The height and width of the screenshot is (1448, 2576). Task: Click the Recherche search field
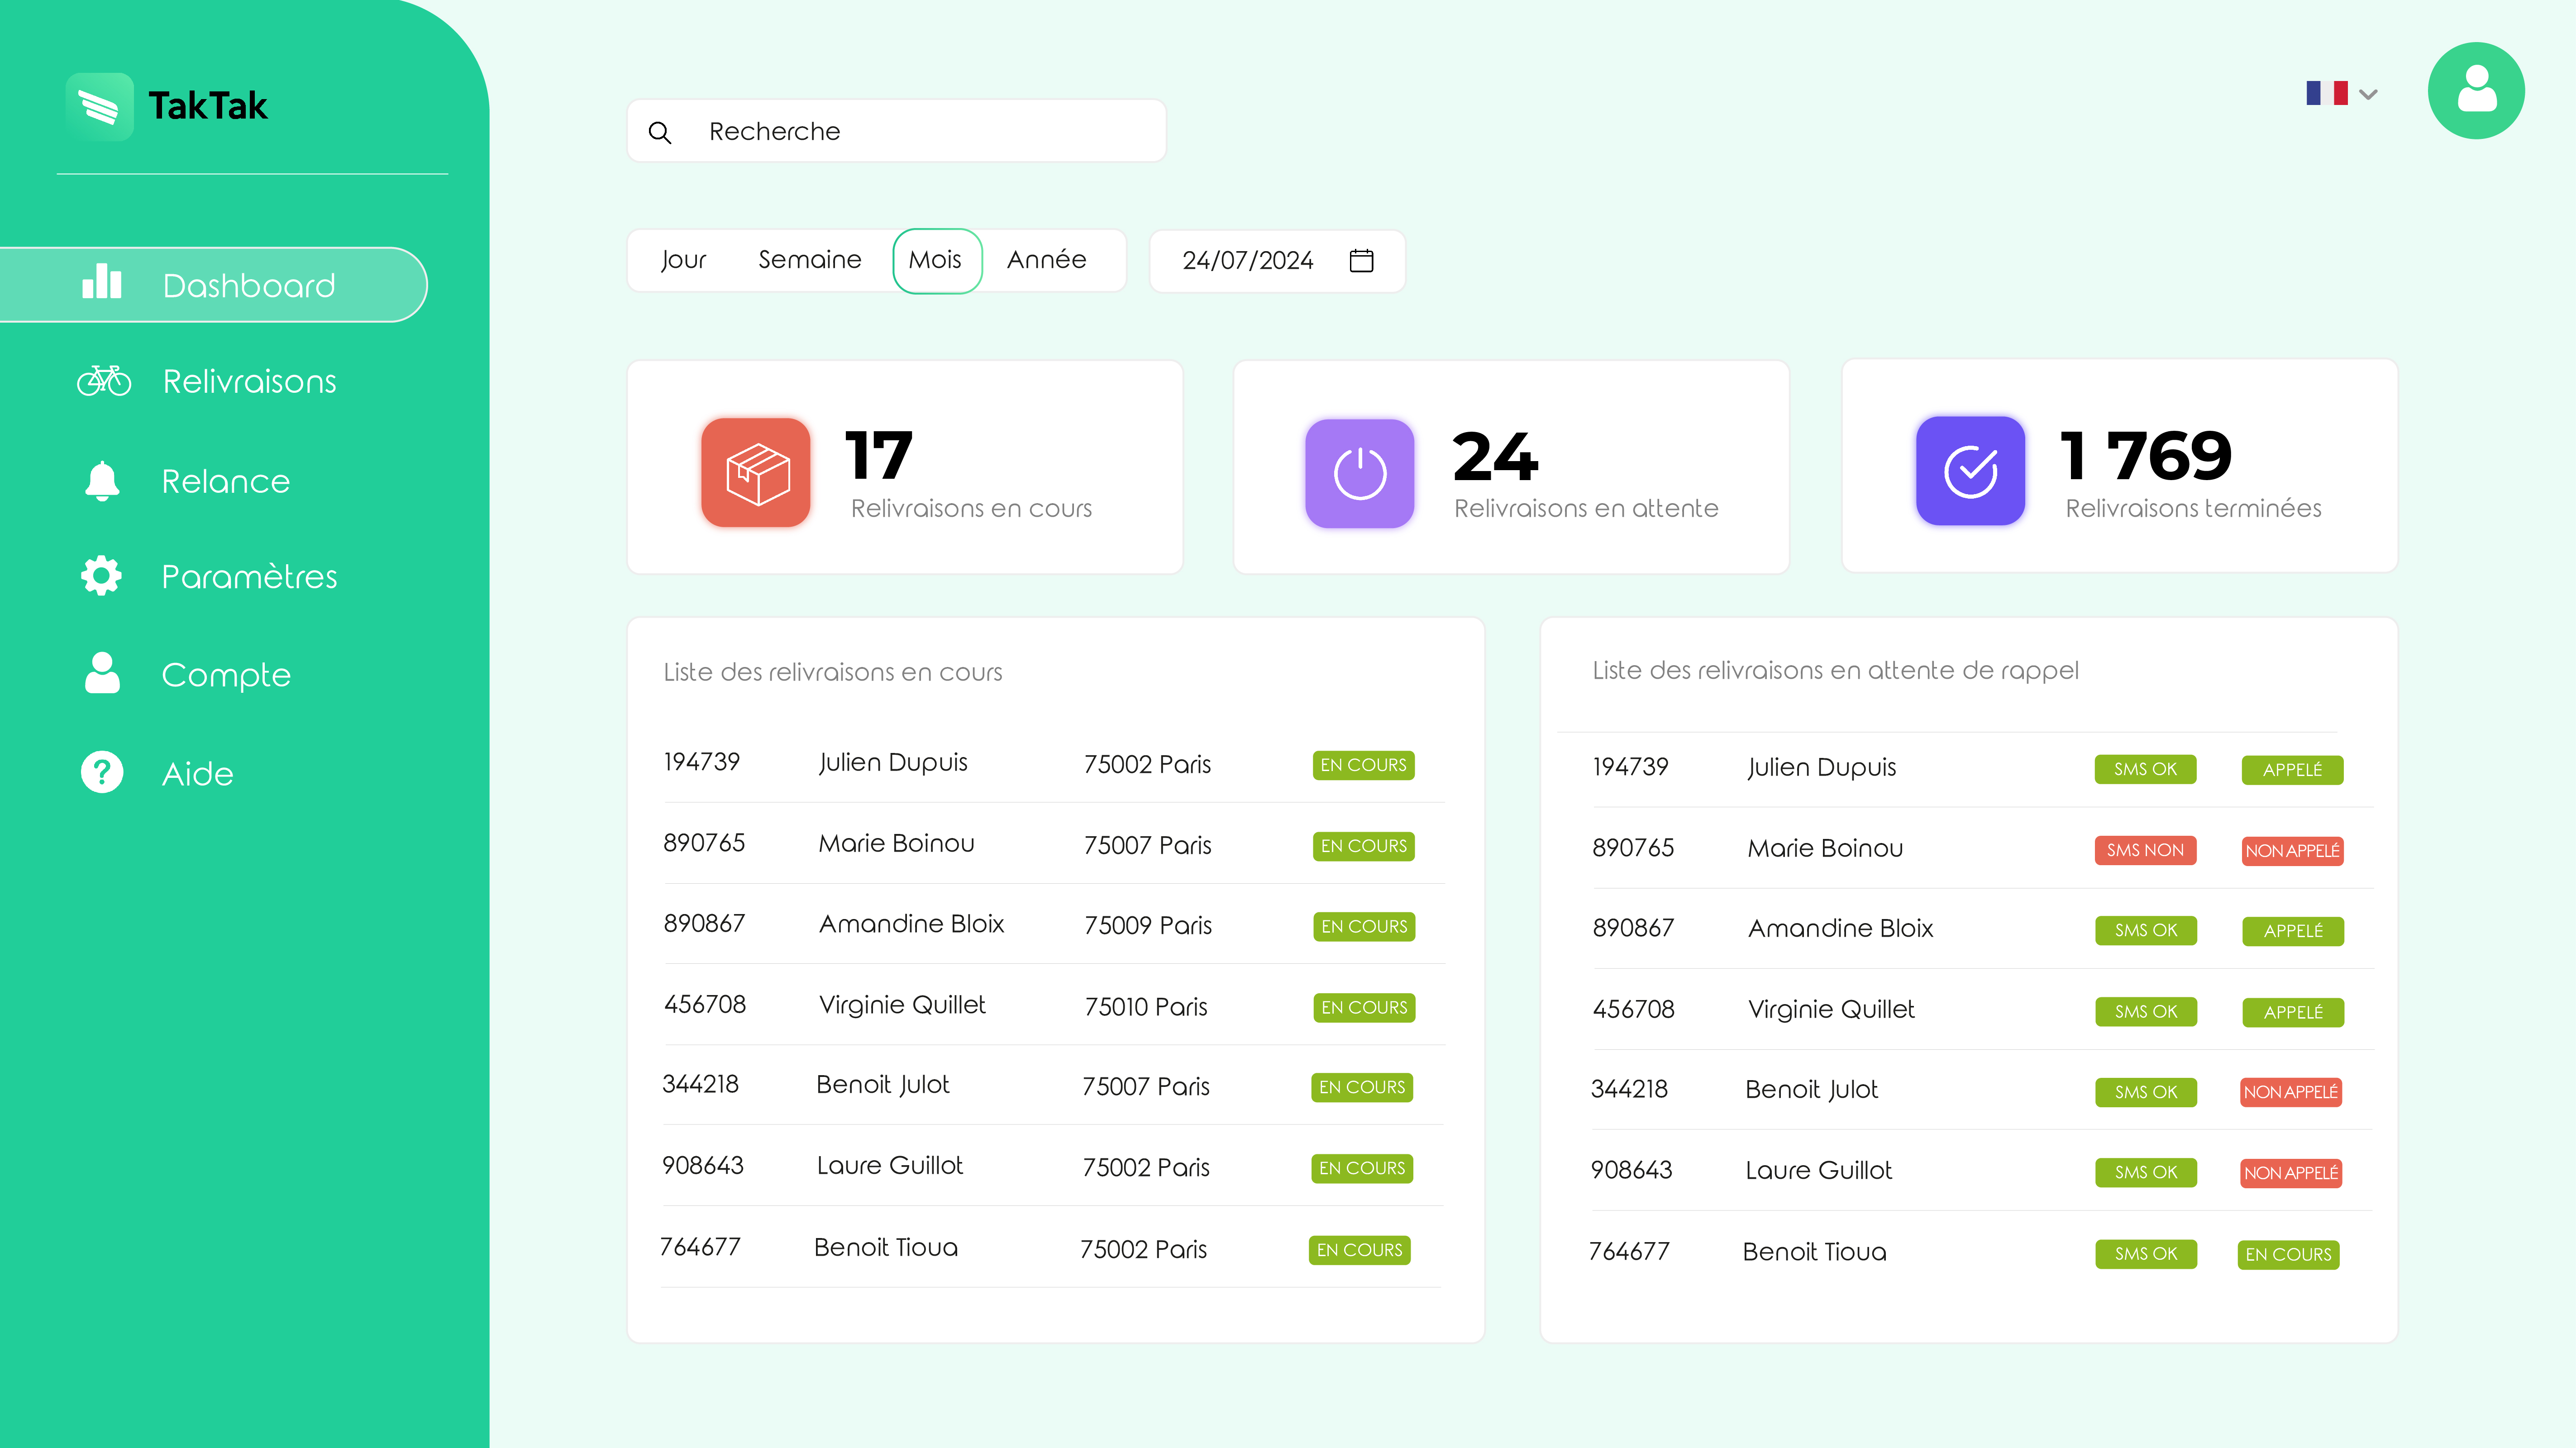click(896, 131)
